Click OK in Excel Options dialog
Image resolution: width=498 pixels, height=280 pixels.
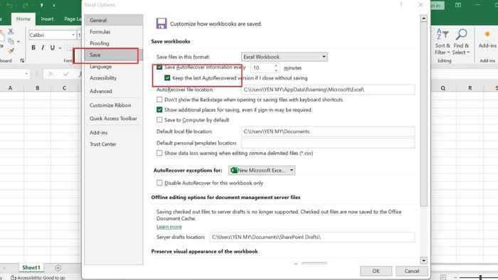[376, 271]
